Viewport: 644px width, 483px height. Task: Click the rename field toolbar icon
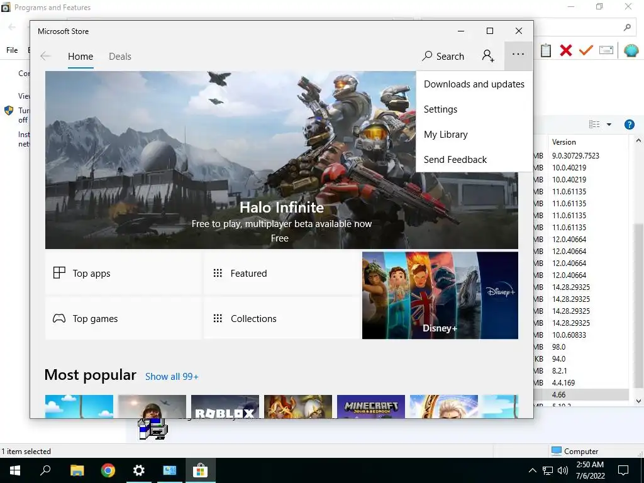click(x=606, y=50)
